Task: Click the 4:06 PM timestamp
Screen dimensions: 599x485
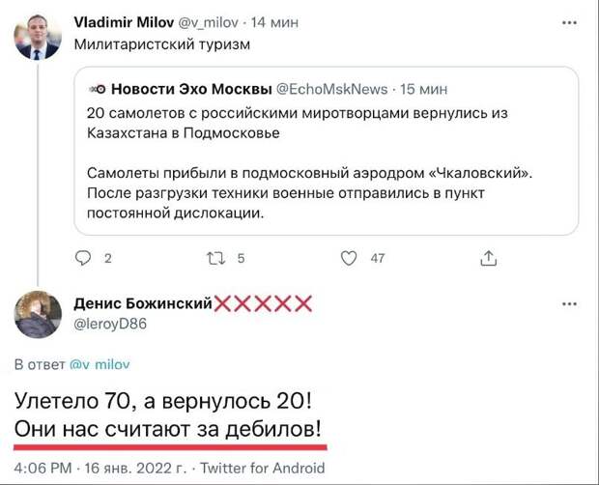Action: pos(43,468)
